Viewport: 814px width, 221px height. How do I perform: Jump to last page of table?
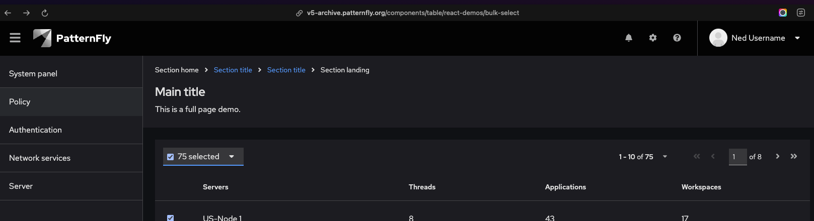point(794,157)
